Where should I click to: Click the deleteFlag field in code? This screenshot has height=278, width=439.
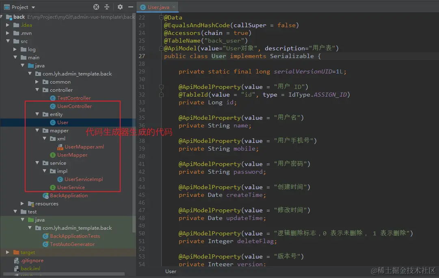point(255,241)
